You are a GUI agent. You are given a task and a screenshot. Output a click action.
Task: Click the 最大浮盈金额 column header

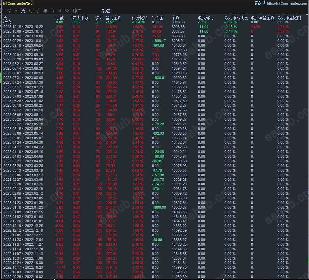pos(262,18)
